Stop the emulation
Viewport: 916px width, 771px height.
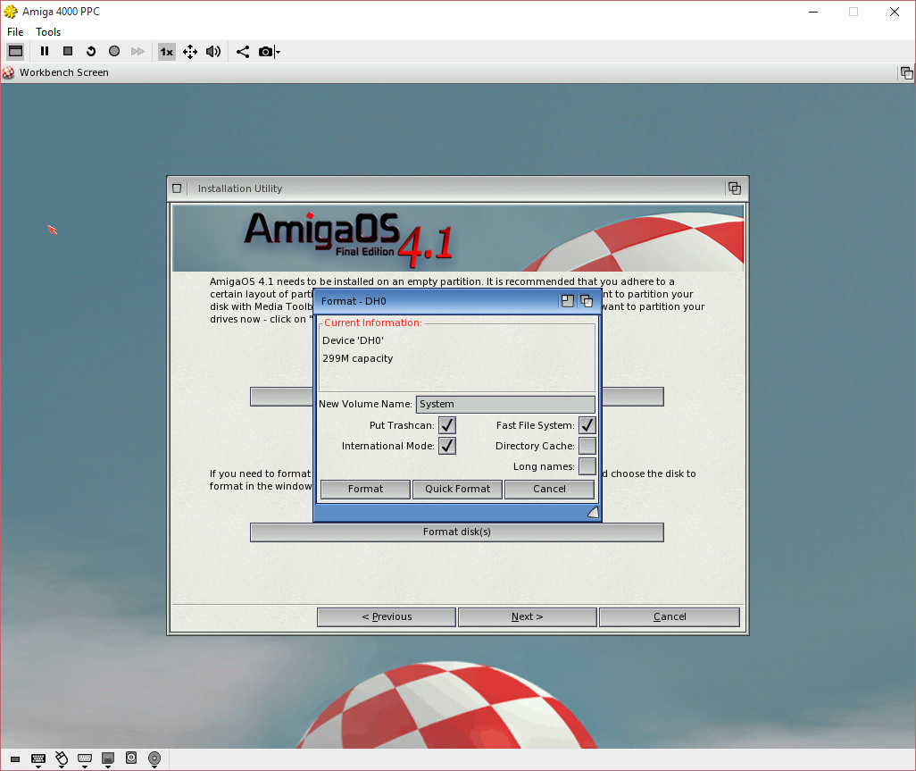68,52
